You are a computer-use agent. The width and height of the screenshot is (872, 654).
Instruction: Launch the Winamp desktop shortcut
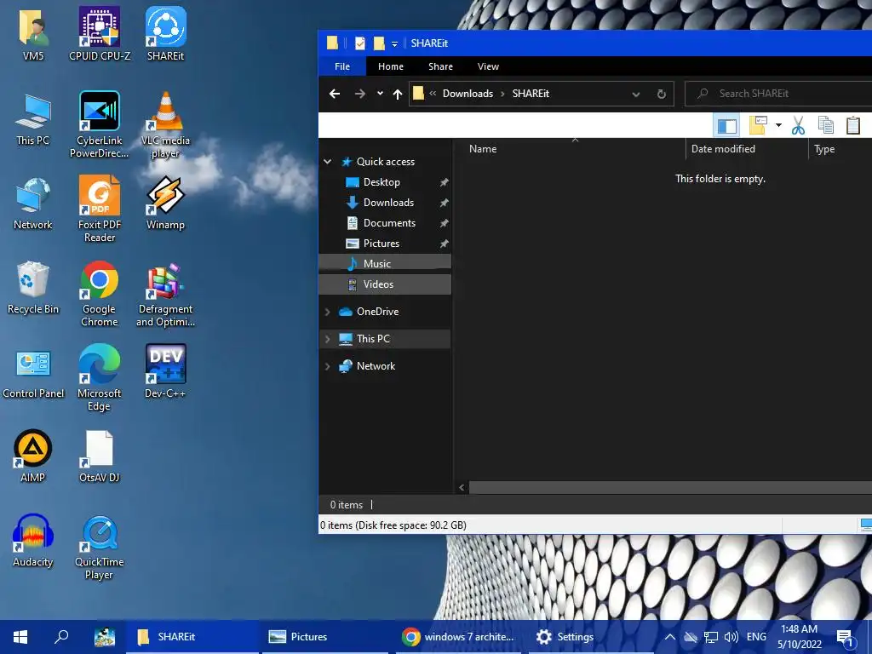coord(166,204)
